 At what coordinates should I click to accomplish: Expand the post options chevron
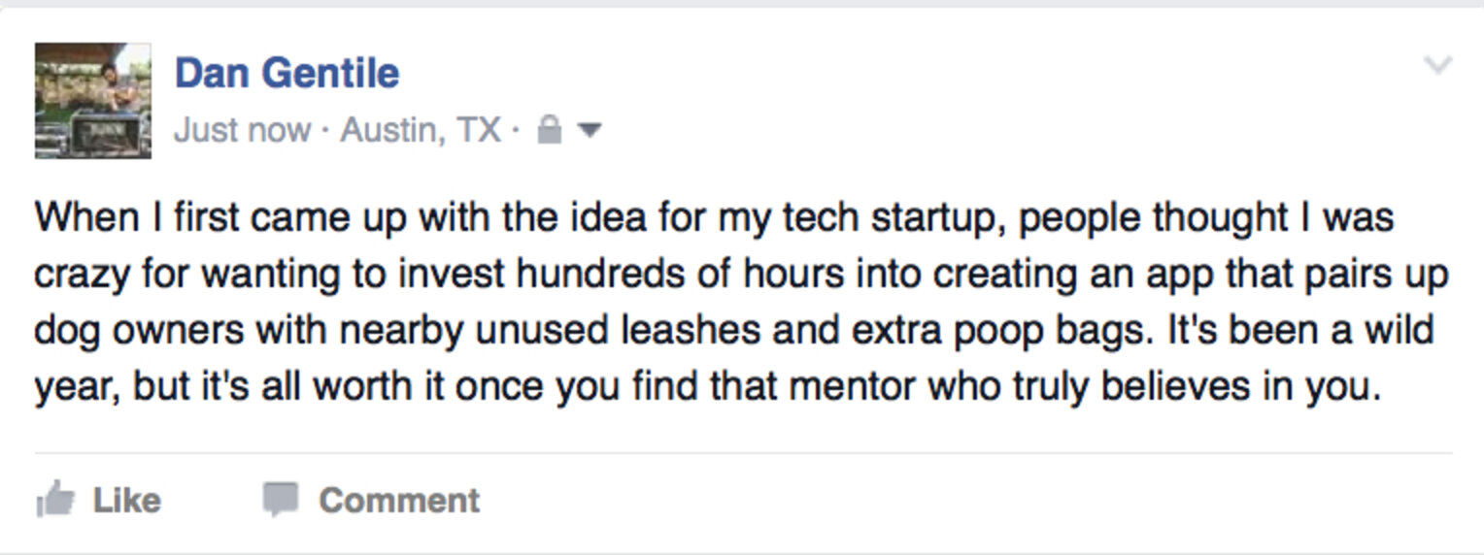[1436, 66]
